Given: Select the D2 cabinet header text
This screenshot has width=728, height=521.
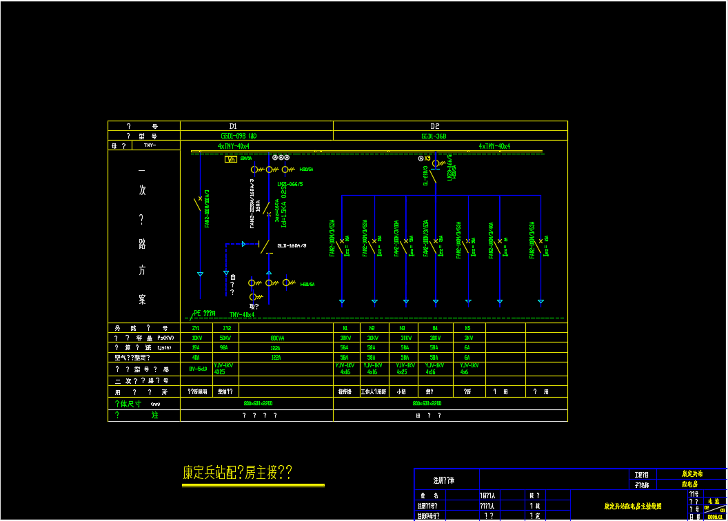Looking at the screenshot, I should point(434,126).
